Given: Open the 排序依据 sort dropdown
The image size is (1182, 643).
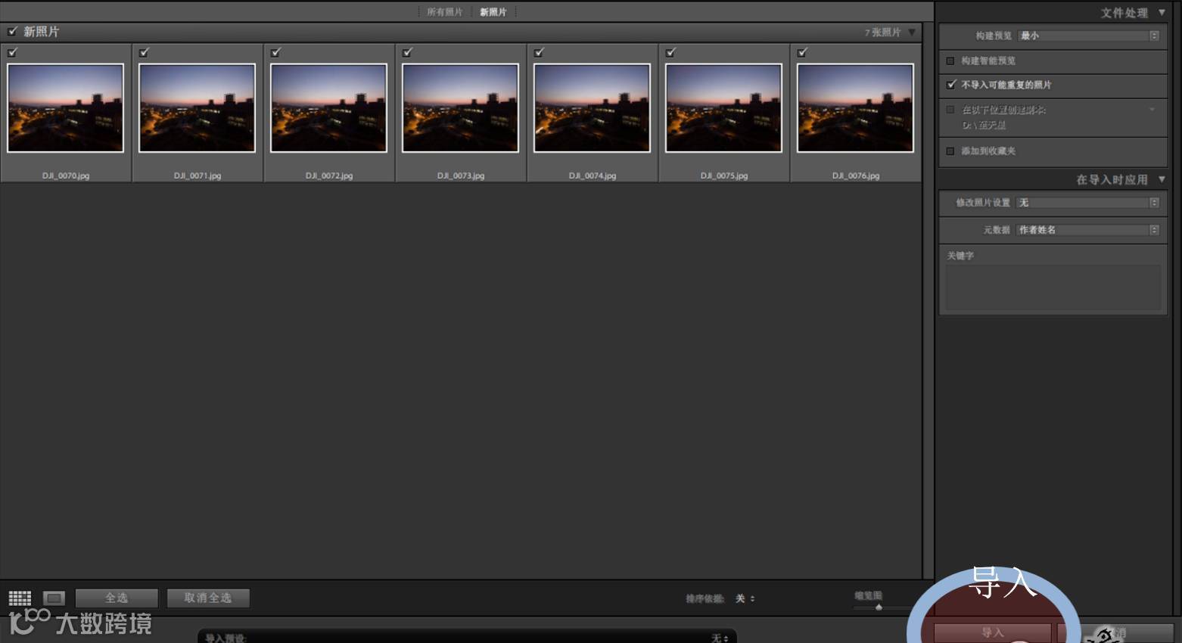Looking at the screenshot, I should point(745,598).
